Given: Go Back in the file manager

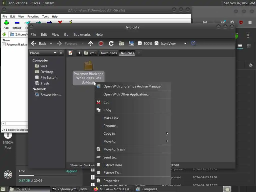Looking at the screenshot, I should (38, 43).
